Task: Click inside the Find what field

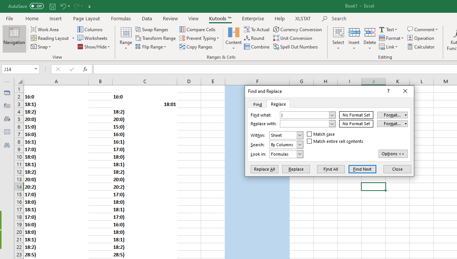Action: [304, 115]
